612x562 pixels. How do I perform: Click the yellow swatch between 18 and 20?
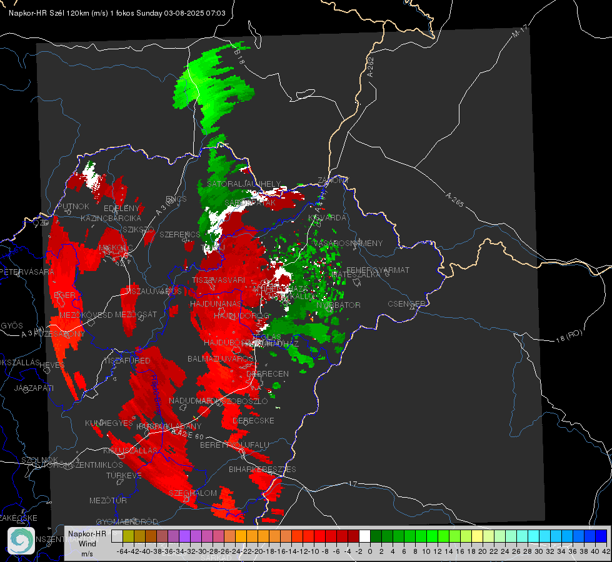pyautogui.click(x=477, y=536)
